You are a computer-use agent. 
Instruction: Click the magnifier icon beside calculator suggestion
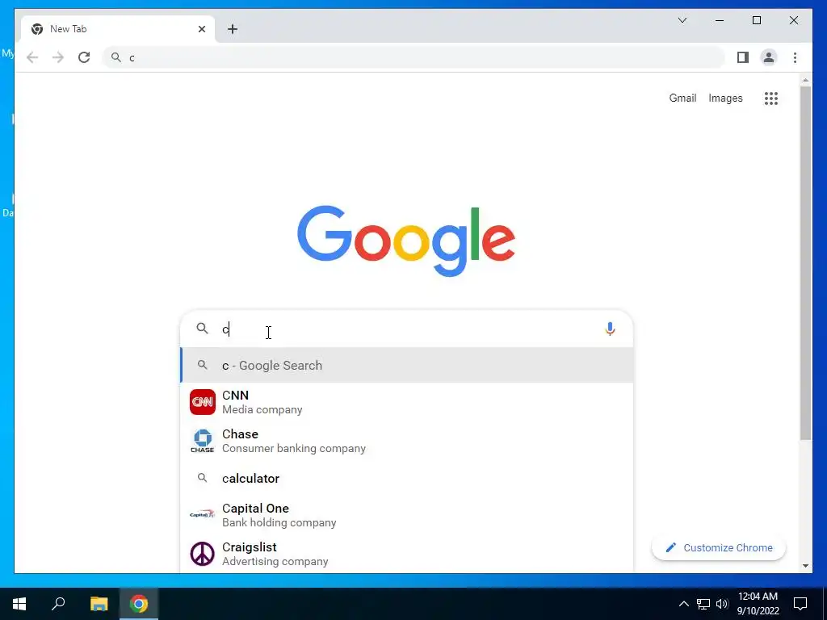[x=202, y=478]
